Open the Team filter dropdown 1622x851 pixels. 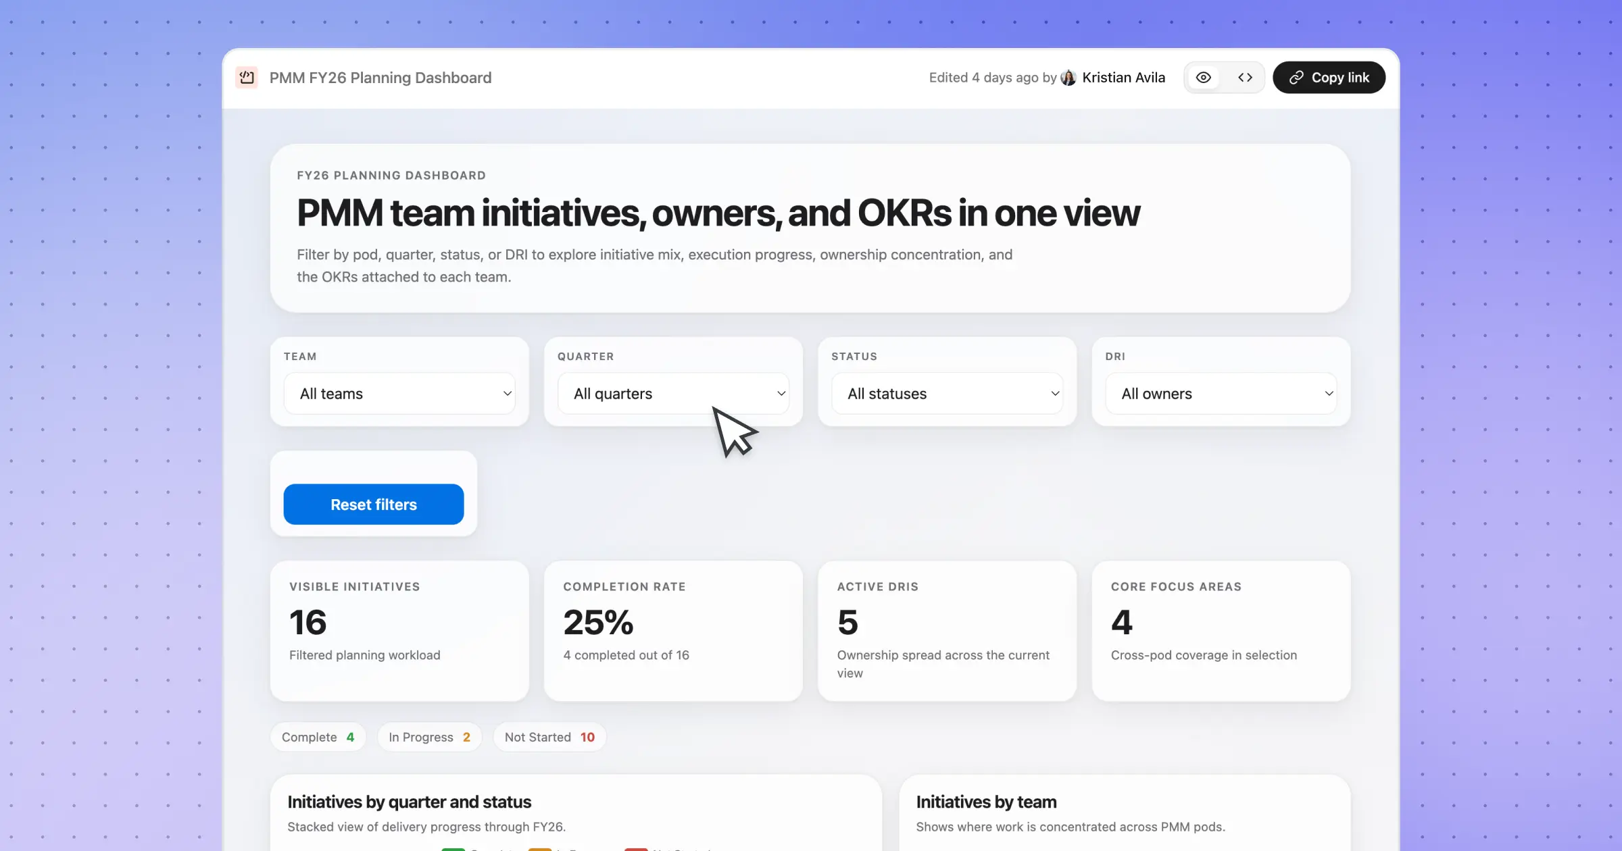coord(399,394)
